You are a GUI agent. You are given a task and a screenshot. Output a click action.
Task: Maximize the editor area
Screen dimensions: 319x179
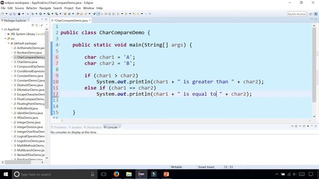pos(316,19)
